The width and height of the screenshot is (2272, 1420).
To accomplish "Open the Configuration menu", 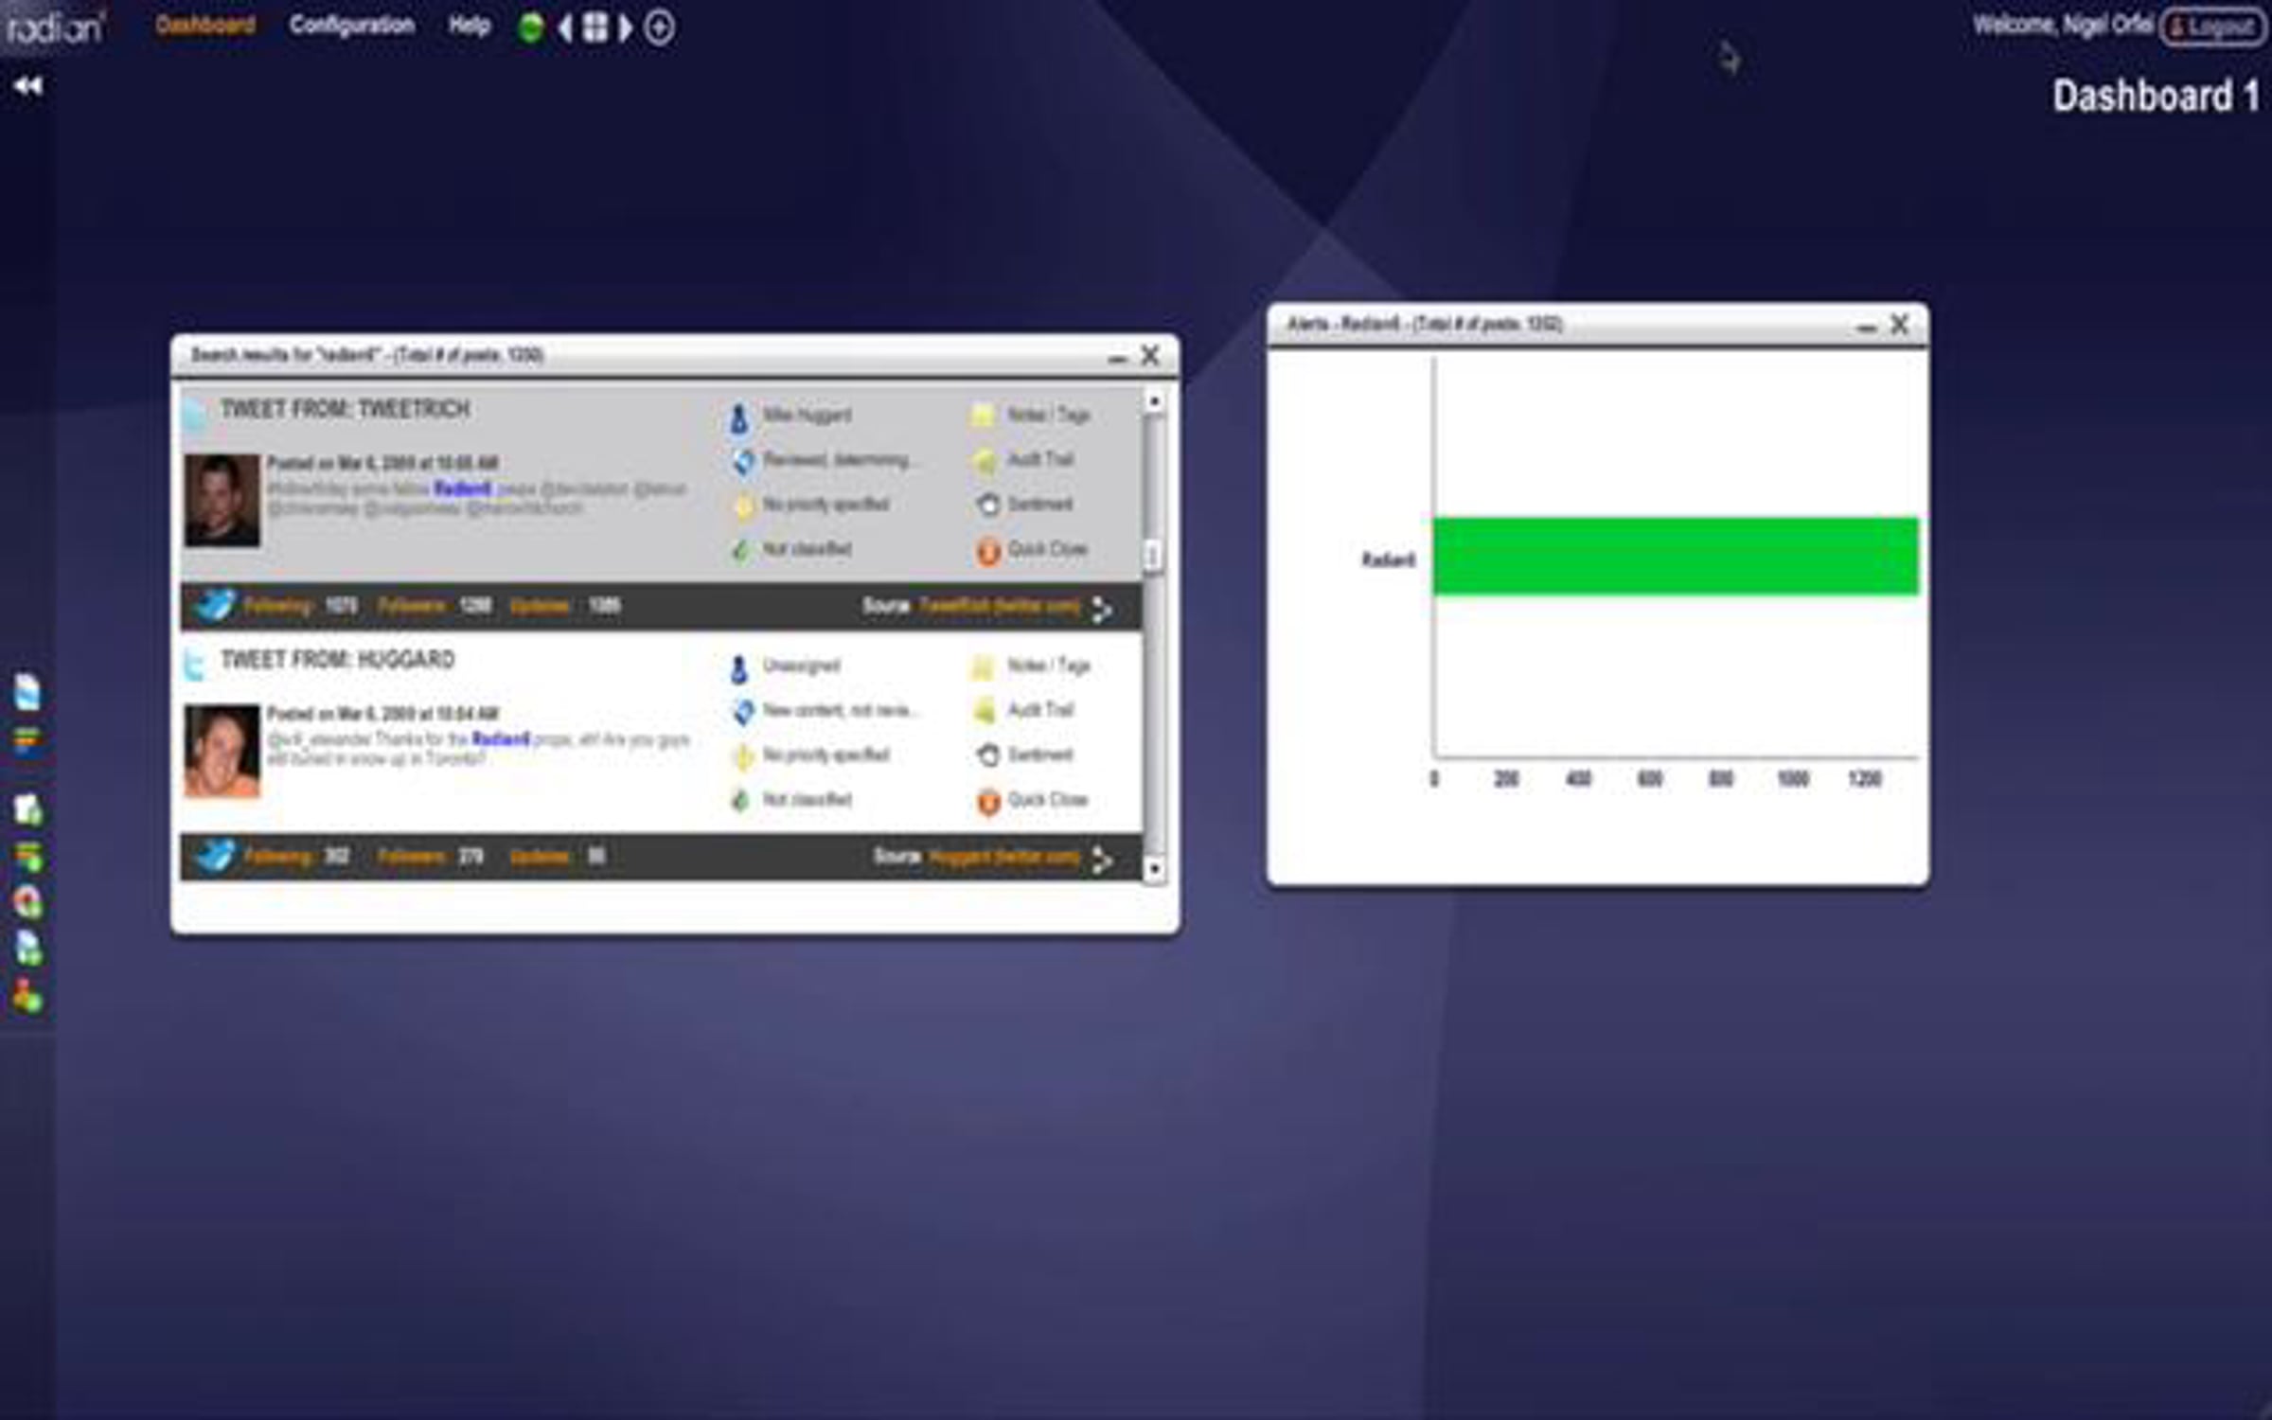I will (352, 26).
